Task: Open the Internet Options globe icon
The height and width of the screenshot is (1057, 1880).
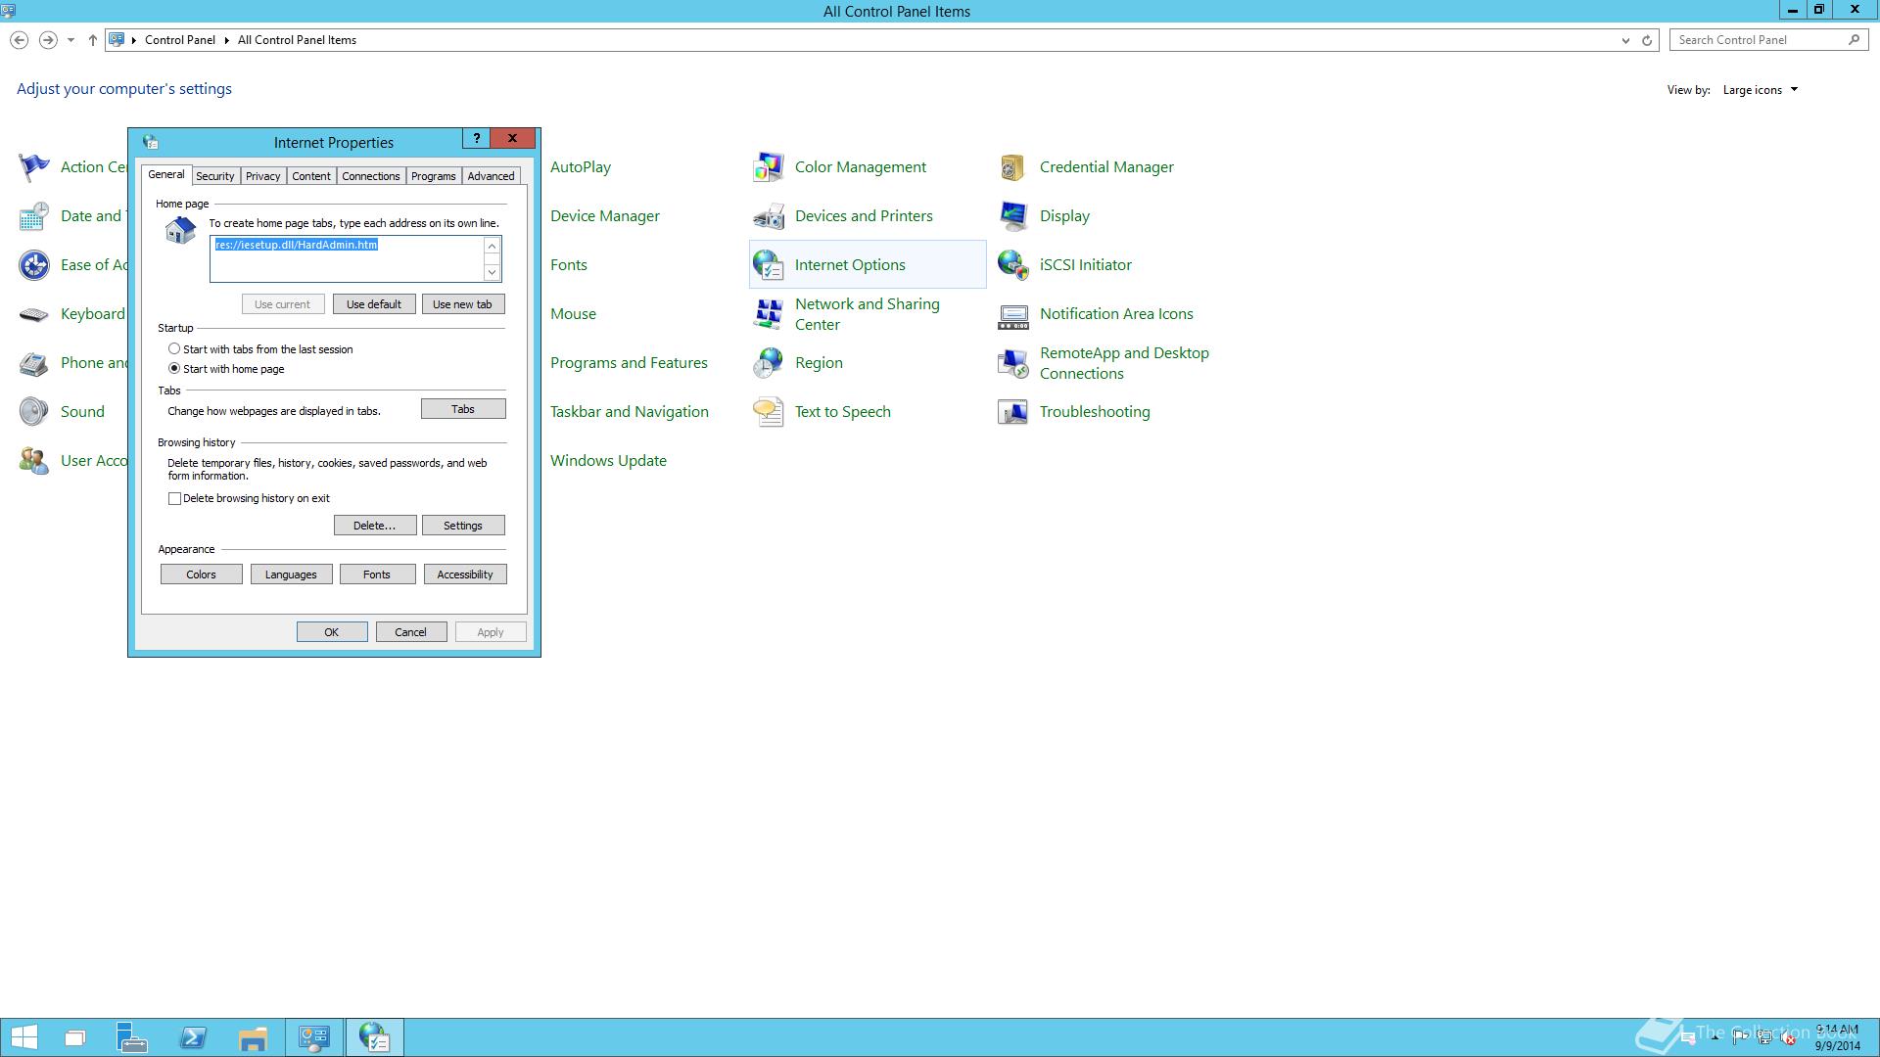Action: pyautogui.click(x=769, y=265)
